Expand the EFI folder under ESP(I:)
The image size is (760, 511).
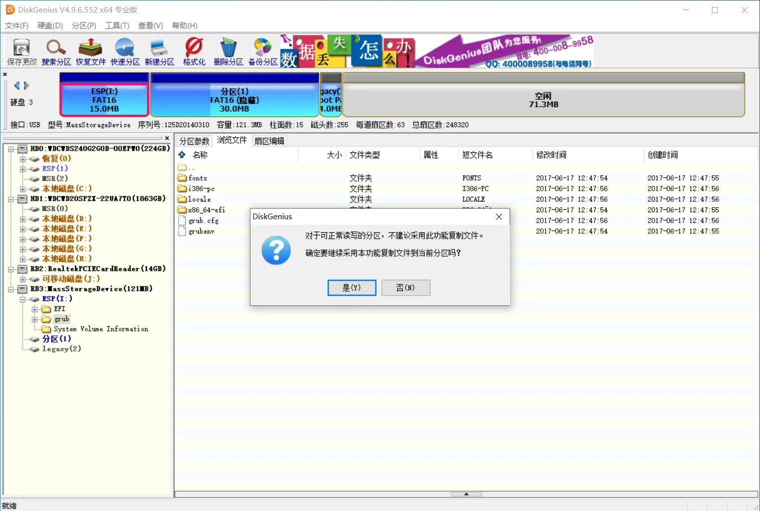pyautogui.click(x=35, y=309)
